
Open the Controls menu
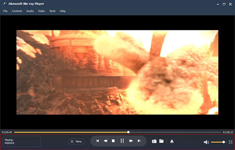tap(17, 11)
